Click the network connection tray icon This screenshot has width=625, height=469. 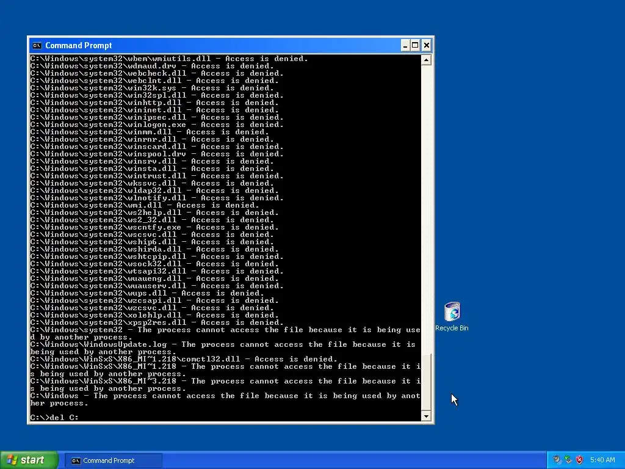tap(568, 460)
